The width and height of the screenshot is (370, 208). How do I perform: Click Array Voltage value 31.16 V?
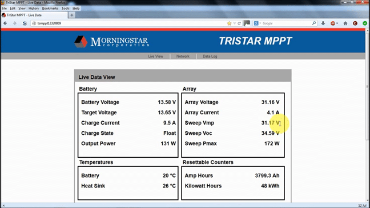271,102
